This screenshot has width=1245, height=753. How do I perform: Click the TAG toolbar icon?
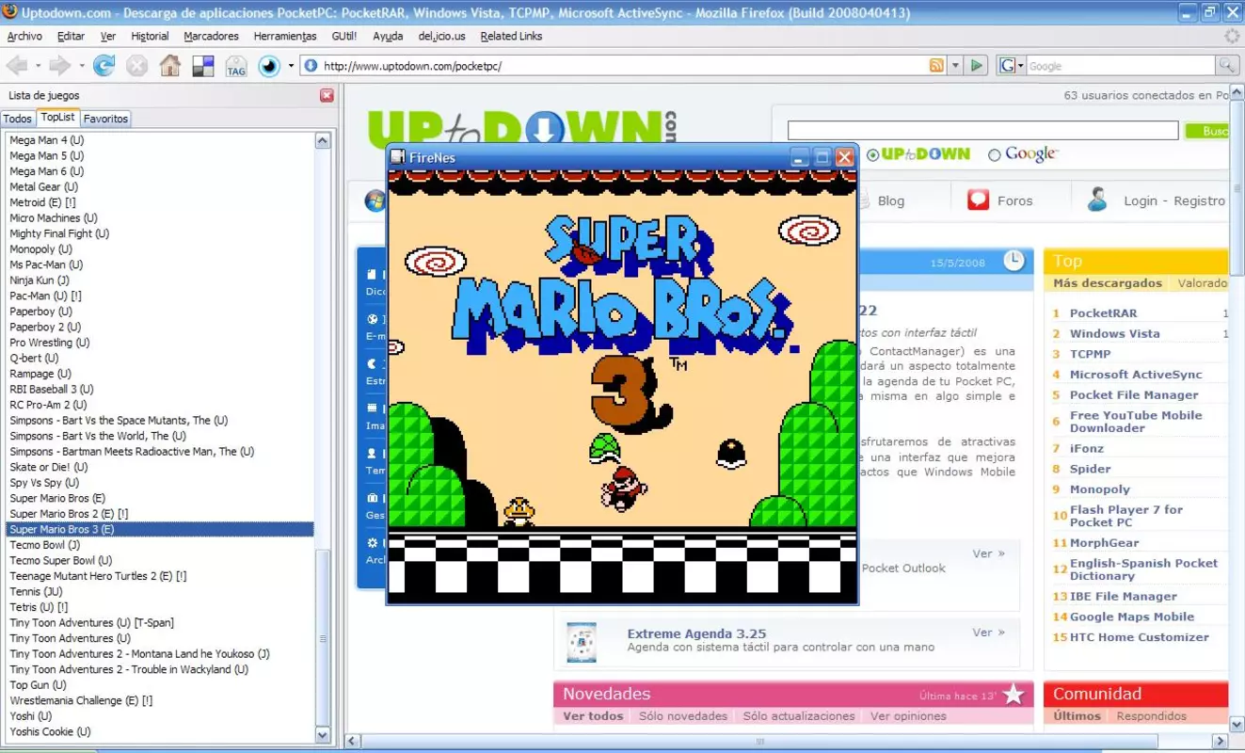(x=236, y=66)
